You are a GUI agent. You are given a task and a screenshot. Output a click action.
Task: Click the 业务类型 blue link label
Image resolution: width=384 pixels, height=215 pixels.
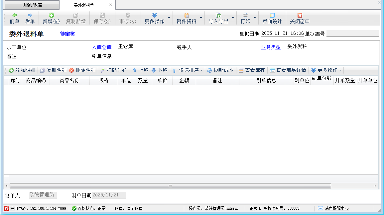tap(271, 47)
